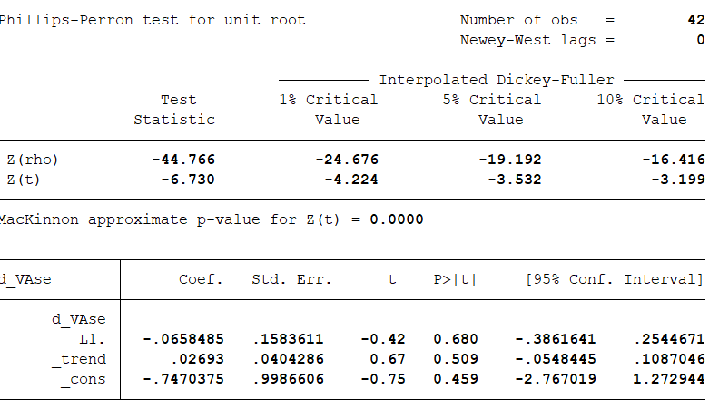Click the P>|t| column header
Image resolution: width=719 pixels, height=408 pixels.
coord(456,279)
